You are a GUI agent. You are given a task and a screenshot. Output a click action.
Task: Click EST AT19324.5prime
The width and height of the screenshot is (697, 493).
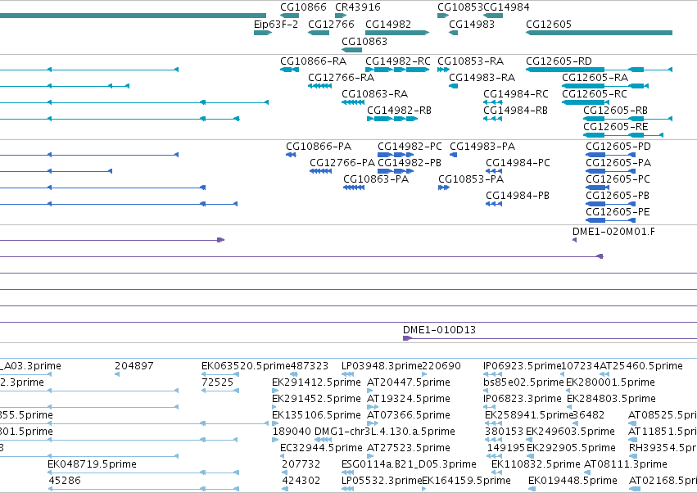pyautogui.click(x=408, y=399)
